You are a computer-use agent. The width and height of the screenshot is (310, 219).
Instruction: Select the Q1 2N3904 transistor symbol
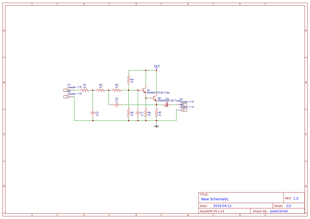[x=144, y=90]
